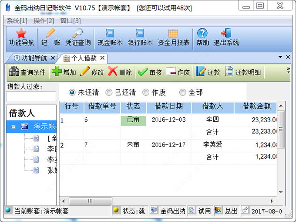Click 退出系统 exit icon

click(x=226, y=38)
